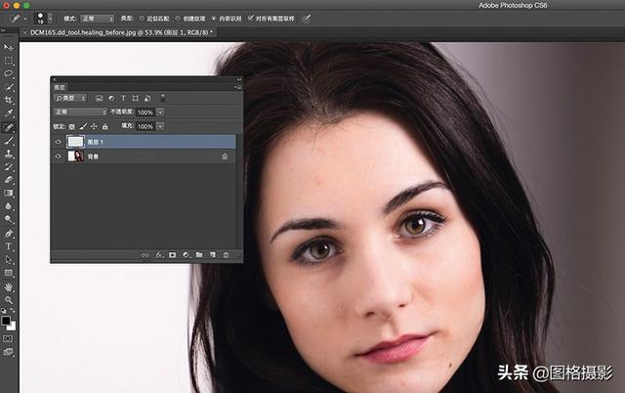The image size is (625, 393).
Task: Open the 模式 blend mode dropdown in options bar
Action: click(x=96, y=18)
